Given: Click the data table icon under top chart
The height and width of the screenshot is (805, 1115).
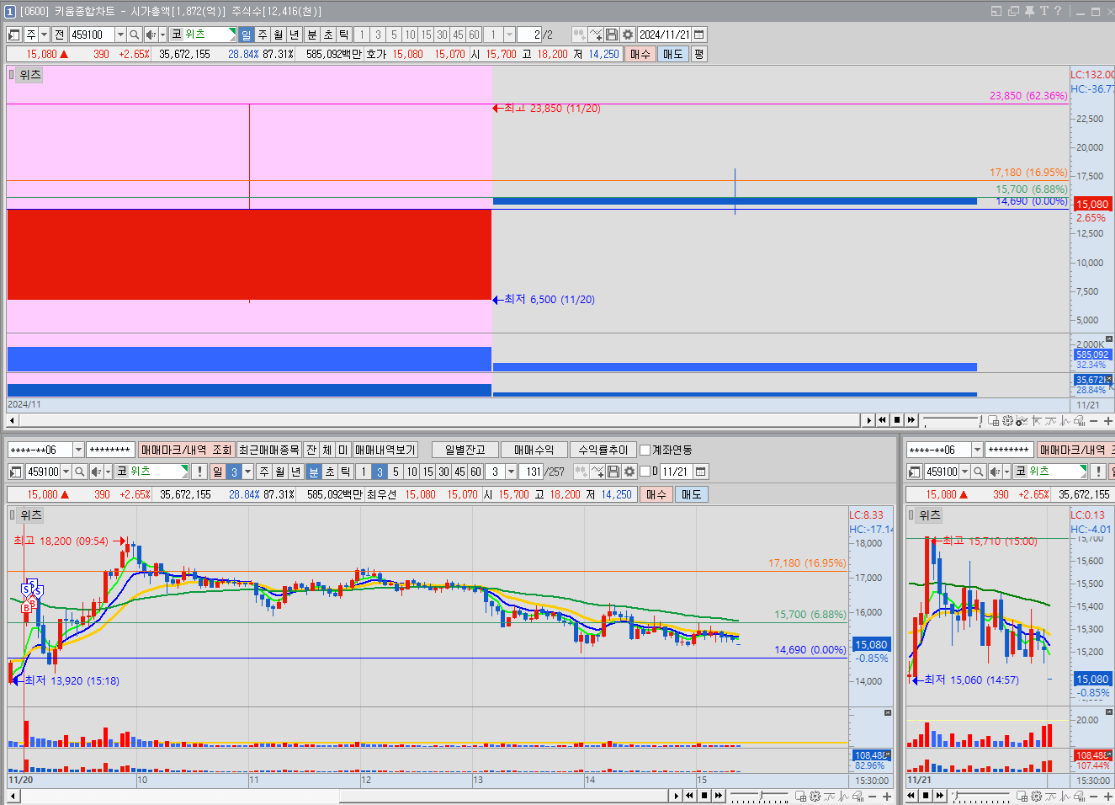Looking at the screenshot, I should pyautogui.click(x=994, y=420).
